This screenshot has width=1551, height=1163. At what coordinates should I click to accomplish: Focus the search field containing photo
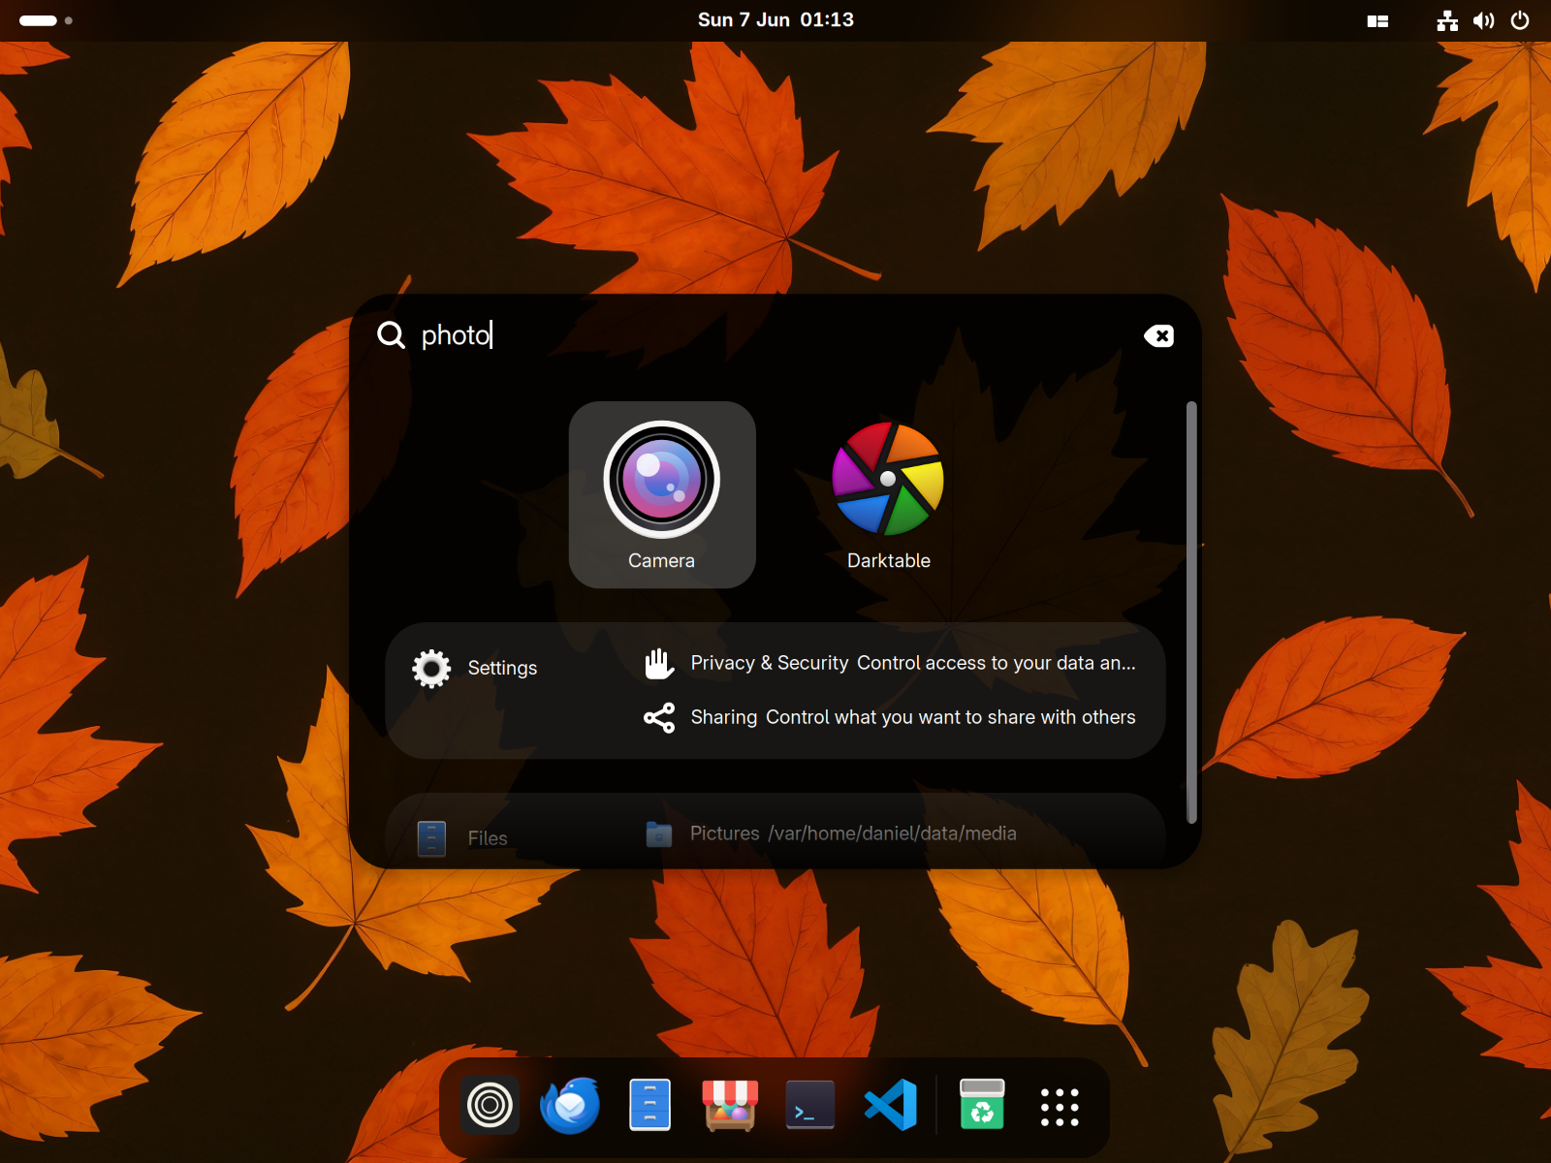[775, 335]
